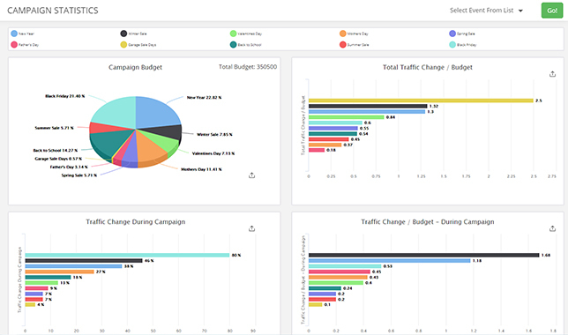Click the orange 0.43 bar in During Campaign budget chart
Image resolution: width=568 pixels, height=335 pixels.
click(338, 277)
